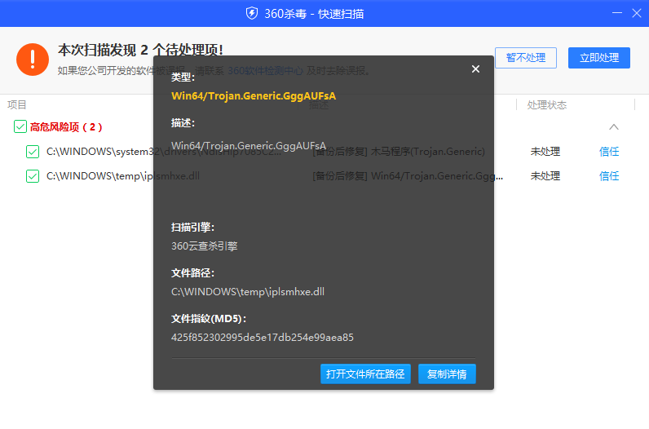Click the 本次扫描发现 2 个待处理项 heading
649x429 pixels.
[141, 50]
